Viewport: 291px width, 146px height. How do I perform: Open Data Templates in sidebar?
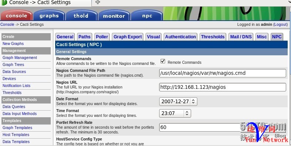pyautogui.click(x=16, y=142)
